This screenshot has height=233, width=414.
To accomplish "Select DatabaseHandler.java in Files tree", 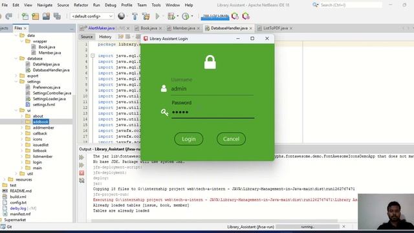I will point(51,70).
